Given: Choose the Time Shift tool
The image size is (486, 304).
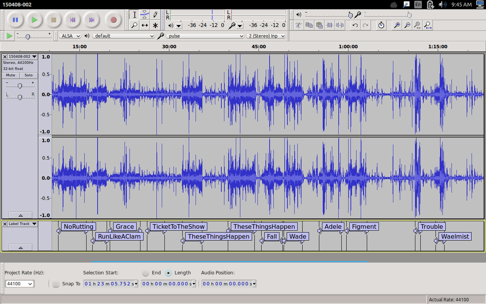Looking at the screenshot, I should click(x=145, y=25).
